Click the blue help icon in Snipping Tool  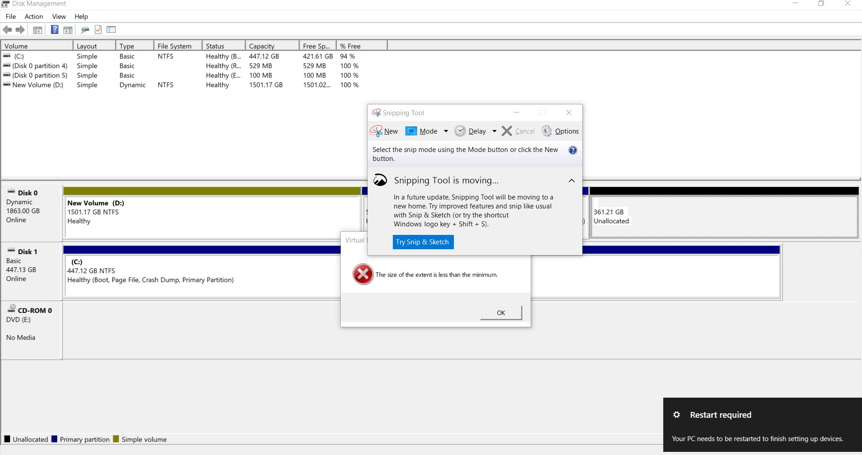click(573, 150)
